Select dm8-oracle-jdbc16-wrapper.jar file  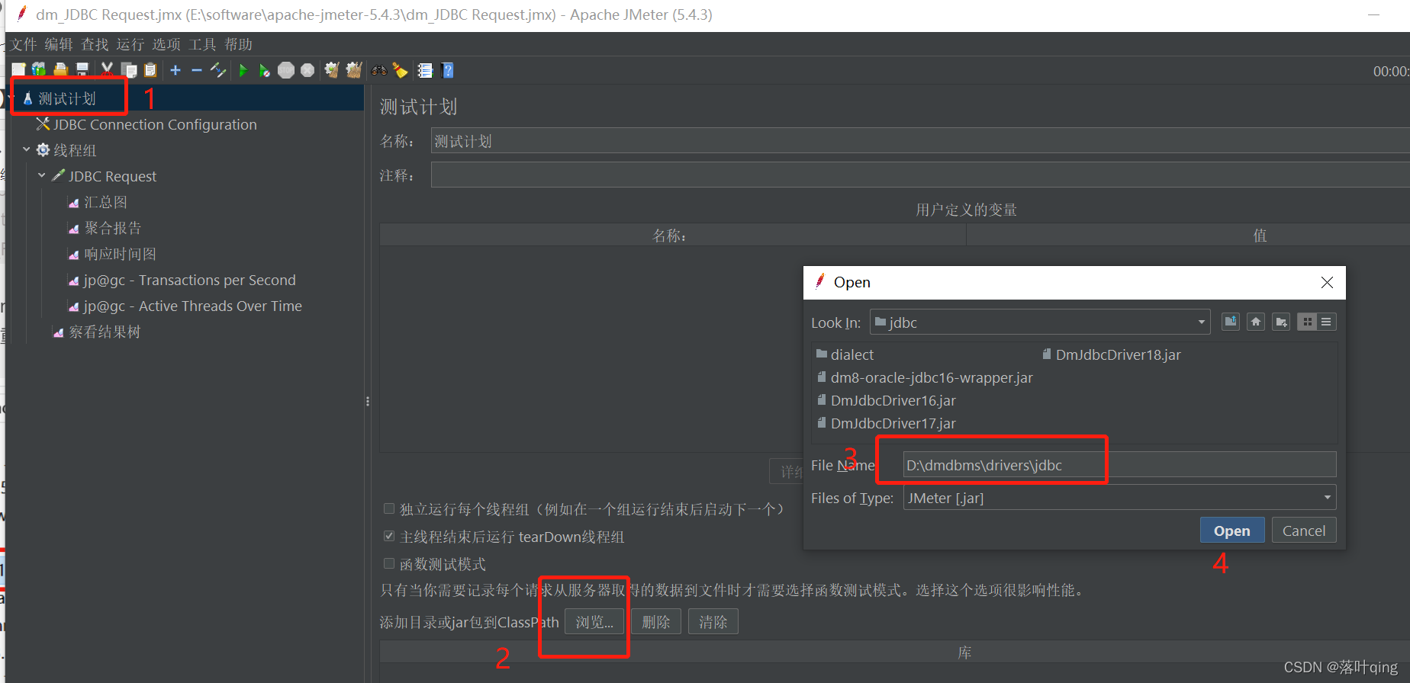point(925,377)
